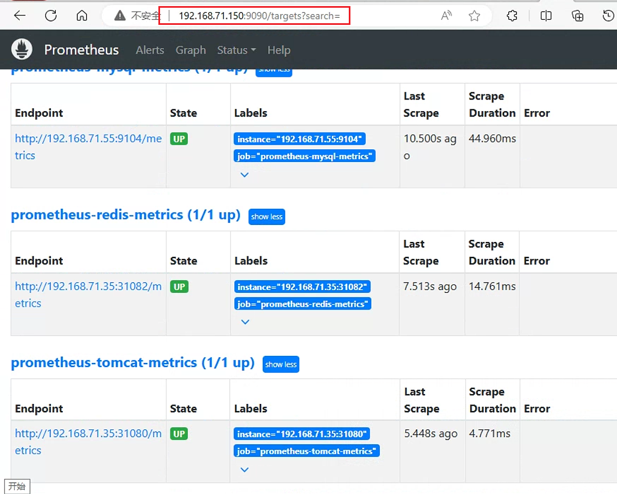Image resolution: width=617 pixels, height=494 pixels.
Task: Expand labels chevron in tomcat-metrics row
Action: [244, 470]
